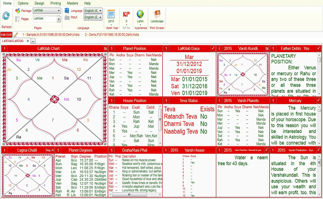Viewport: 323px width, 199px height.
Task: Click House Position scroll down arrow
Action: point(160,144)
